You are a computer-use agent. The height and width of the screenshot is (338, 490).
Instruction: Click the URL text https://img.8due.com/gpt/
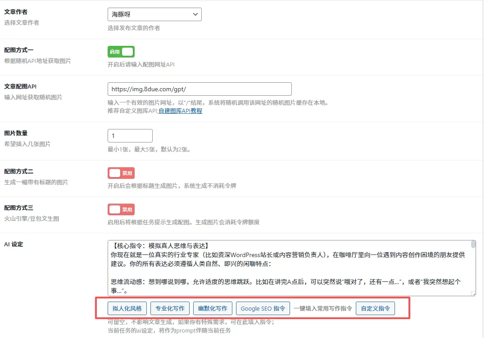(150, 89)
